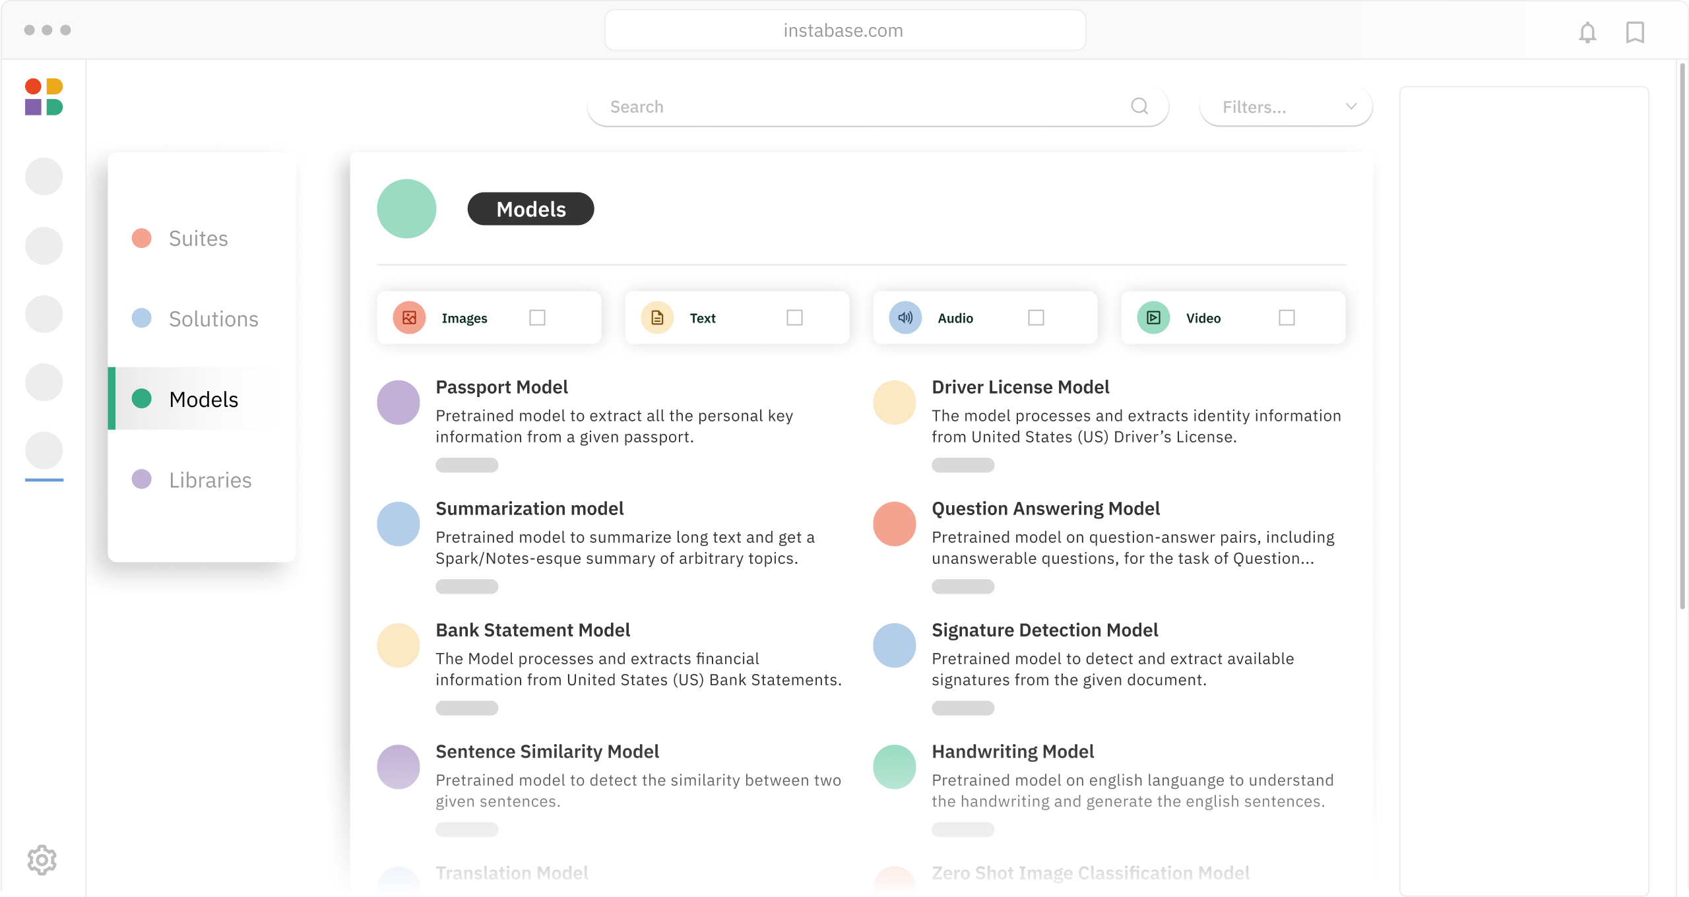
Task: Click fifth underlined gray circle in left sidebar
Action: 44,450
